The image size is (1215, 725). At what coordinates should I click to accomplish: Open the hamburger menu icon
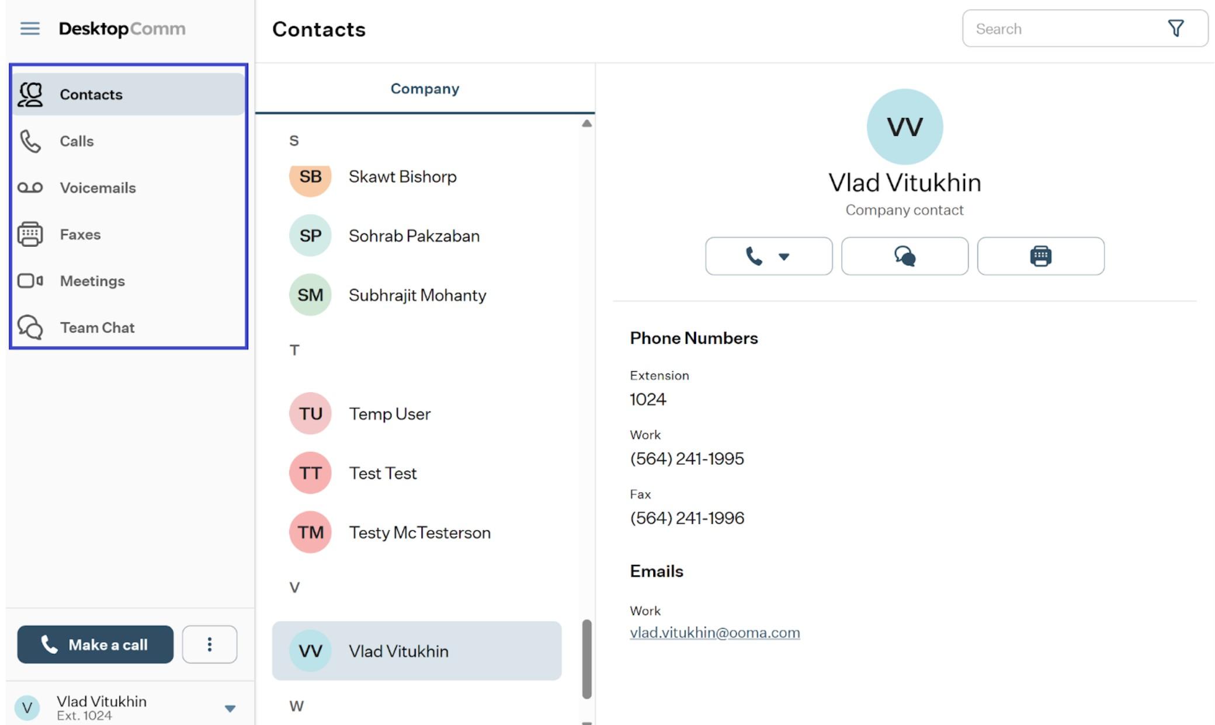pyautogui.click(x=30, y=29)
